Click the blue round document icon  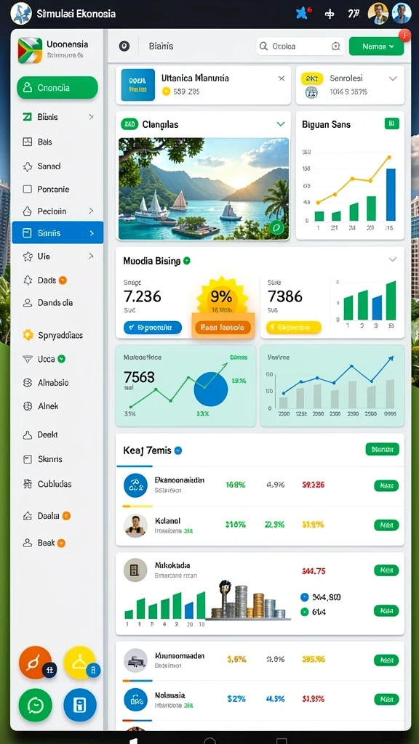click(x=80, y=705)
